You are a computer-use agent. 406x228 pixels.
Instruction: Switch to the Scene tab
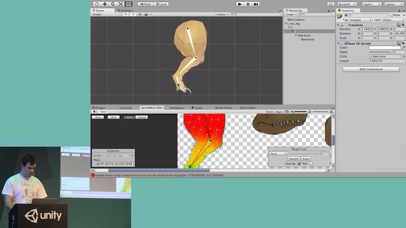(x=102, y=10)
